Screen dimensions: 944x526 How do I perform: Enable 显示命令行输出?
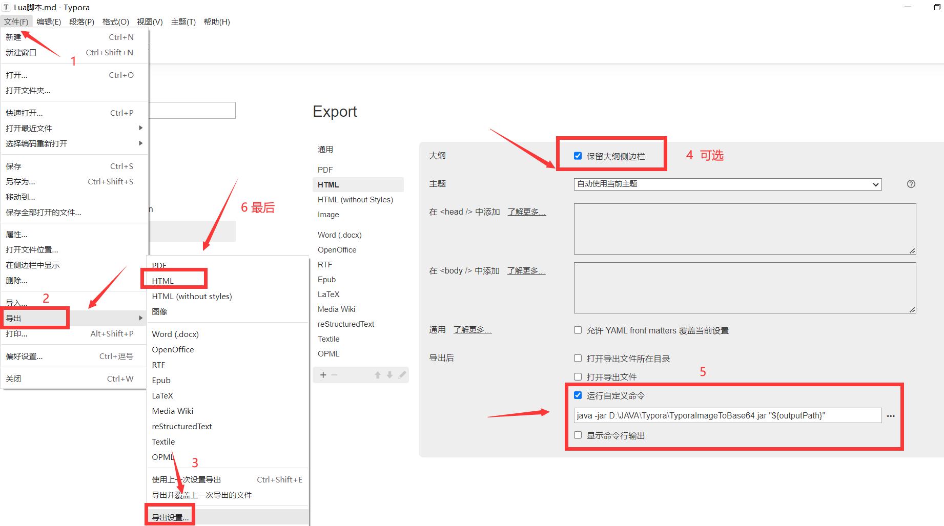[578, 435]
